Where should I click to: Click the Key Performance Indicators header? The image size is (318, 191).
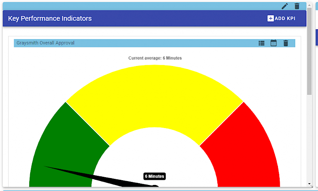pos(50,19)
